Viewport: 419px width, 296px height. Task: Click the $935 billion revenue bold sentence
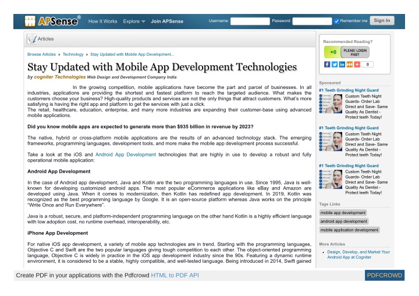tap(140, 127)
